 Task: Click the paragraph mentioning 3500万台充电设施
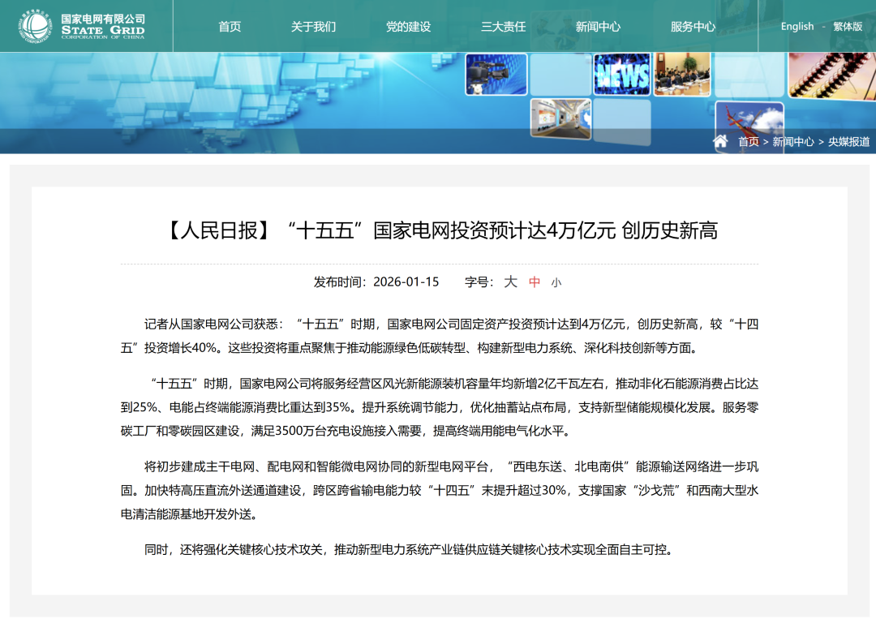pyautogui.click(x=439, y=407)
